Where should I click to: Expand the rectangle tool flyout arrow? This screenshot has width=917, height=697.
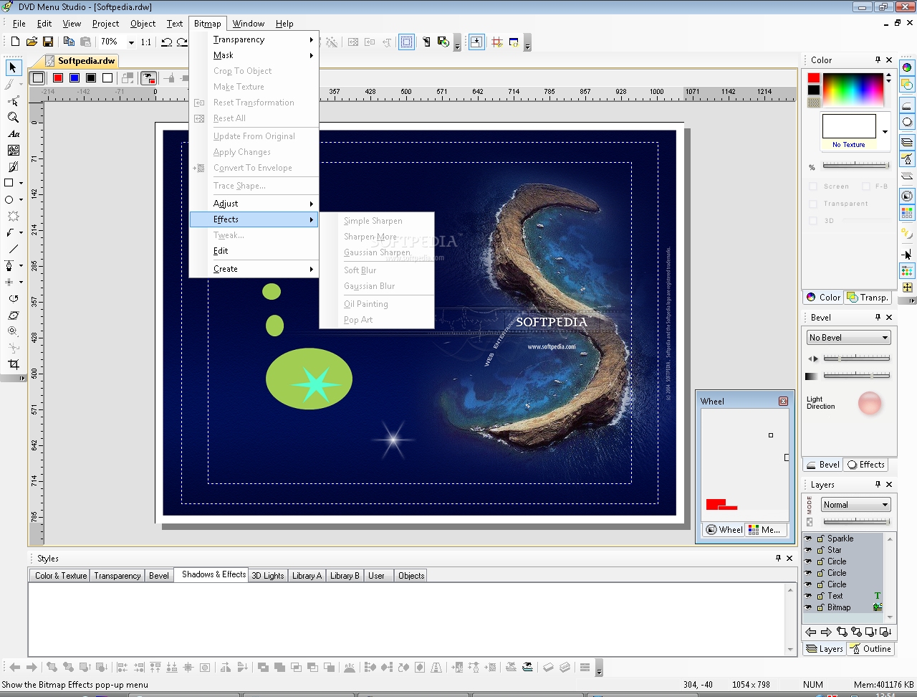[21, 184]
